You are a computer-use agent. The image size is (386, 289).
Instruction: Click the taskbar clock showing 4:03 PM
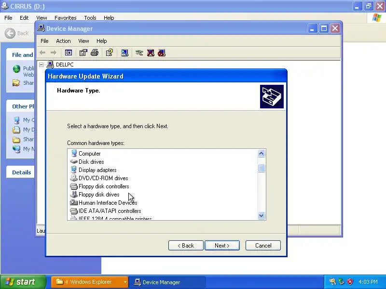tap(368, 282)
